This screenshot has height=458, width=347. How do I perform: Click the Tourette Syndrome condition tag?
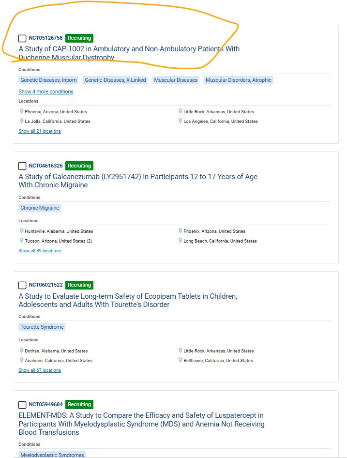tap(42, 327)
